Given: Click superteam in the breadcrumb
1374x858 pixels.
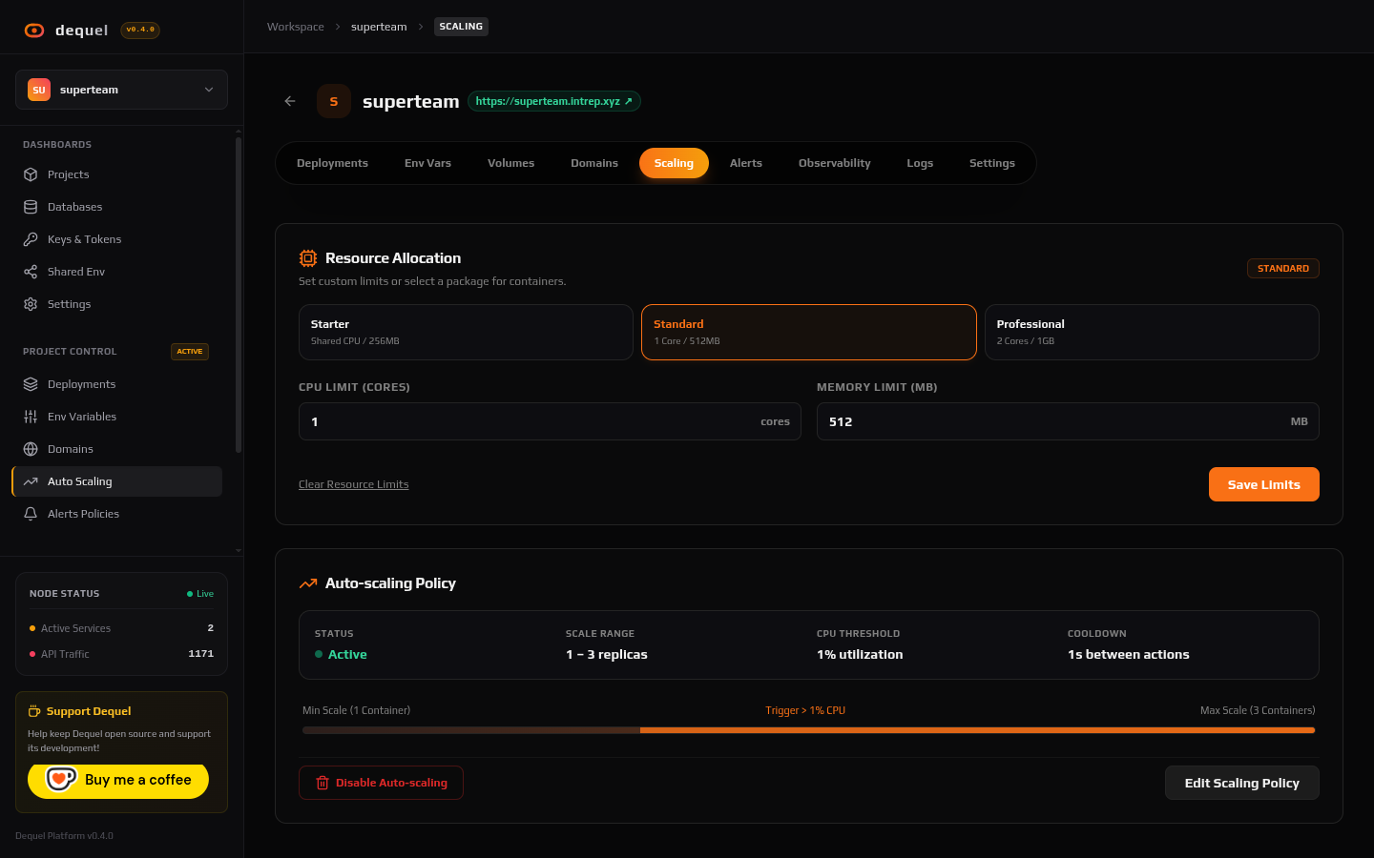Looking at the screenshot, I should (379, 27).
